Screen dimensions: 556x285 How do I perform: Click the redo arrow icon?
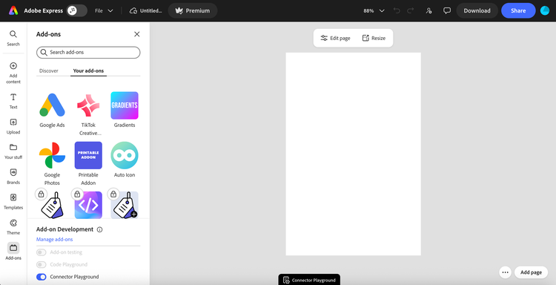point(411,10)
